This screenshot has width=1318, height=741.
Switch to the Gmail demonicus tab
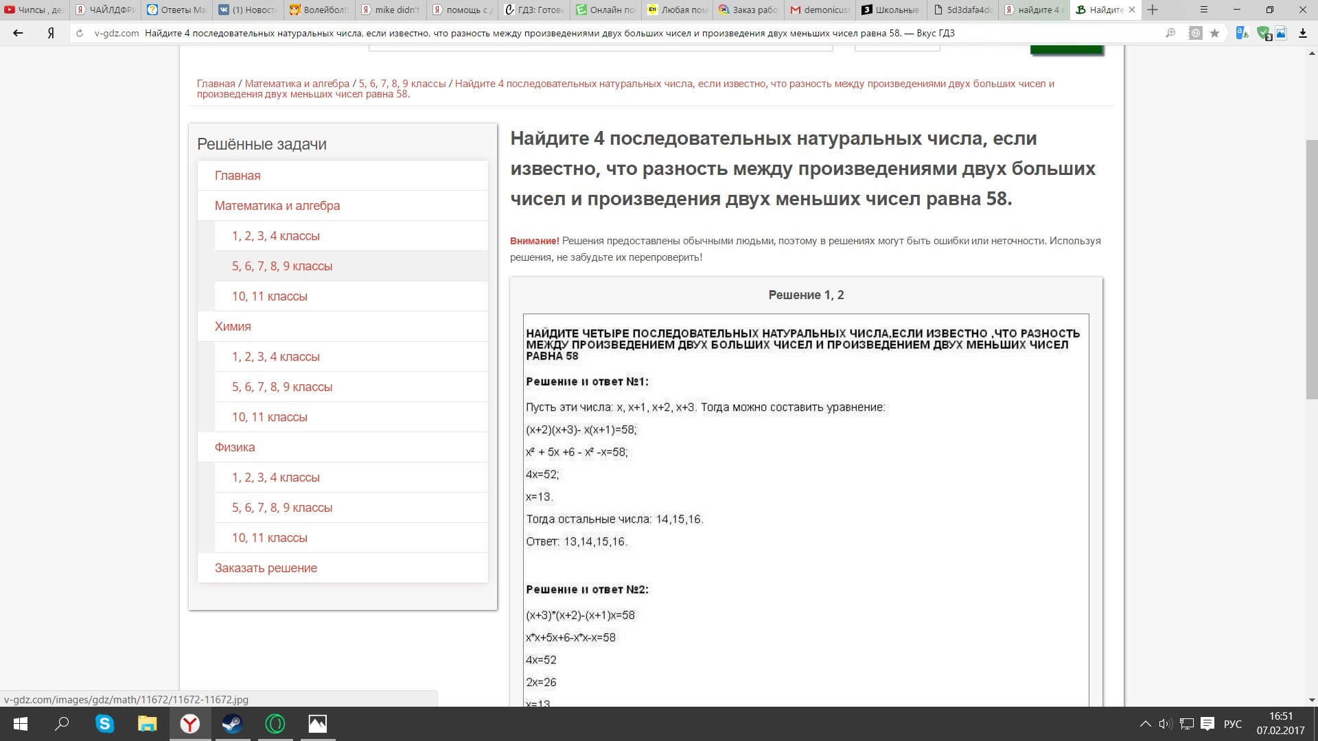click(820, 10)
